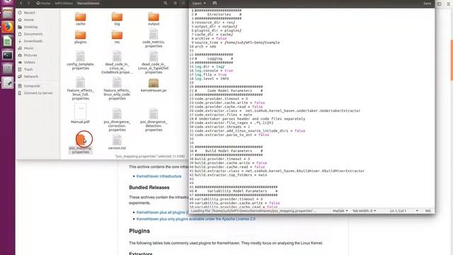This screenshot has height=255, width=453.
Task: Go to Documents in sidebar
Action: [33, 34]
